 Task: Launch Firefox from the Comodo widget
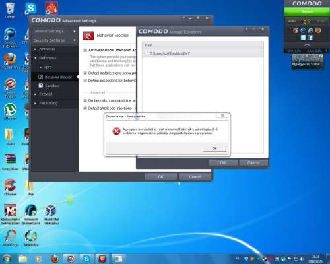tap(318, 30)
